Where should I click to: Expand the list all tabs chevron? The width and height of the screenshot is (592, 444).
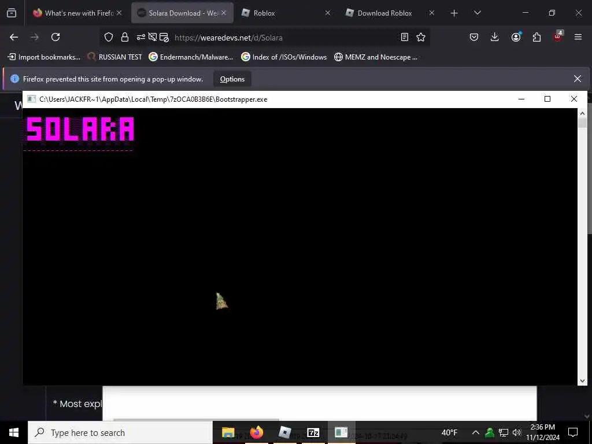[478, 13]
